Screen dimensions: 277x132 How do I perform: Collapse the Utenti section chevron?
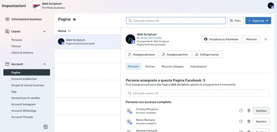44,31
